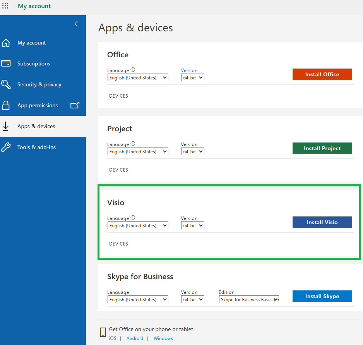Click the info icon next to Project Language
The height and width of the screenshot is (345, 363).
133,143
